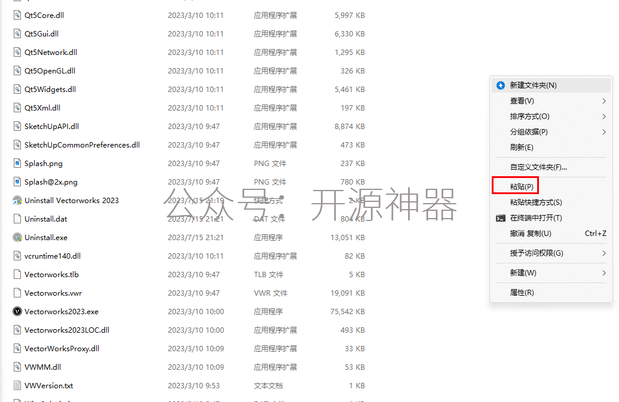This screenshot has height=402, width=619.
Task: Click the Qt5Core.dll file icon
Action: 17,16
